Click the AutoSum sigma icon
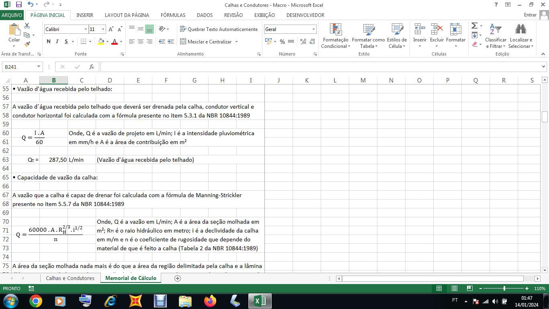 coord(474,26)
